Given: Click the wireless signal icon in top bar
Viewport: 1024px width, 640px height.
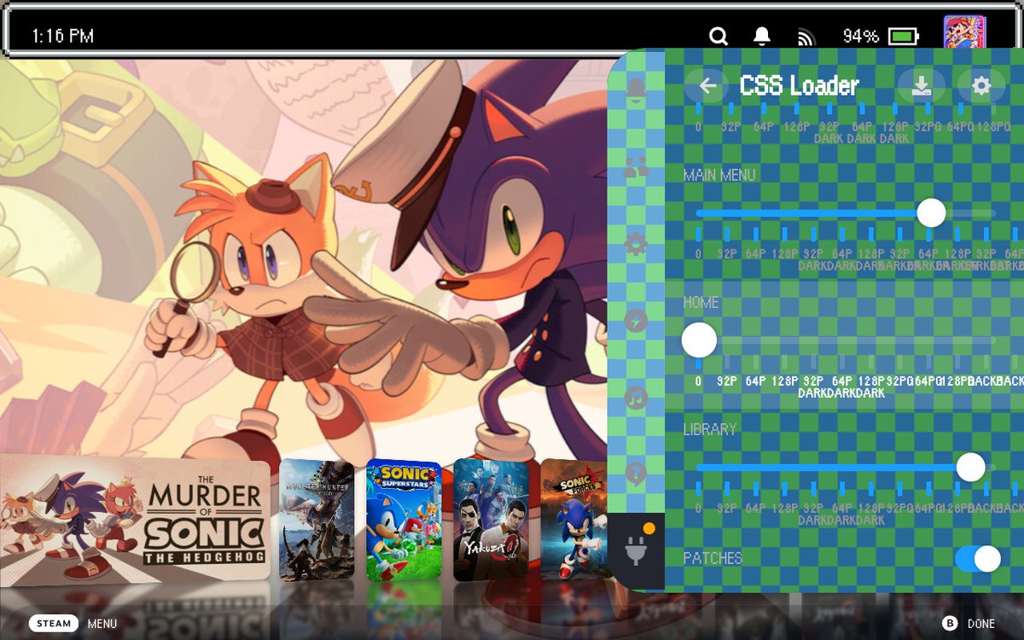Looking at the screenshot, I should click(x=806, y=37).
